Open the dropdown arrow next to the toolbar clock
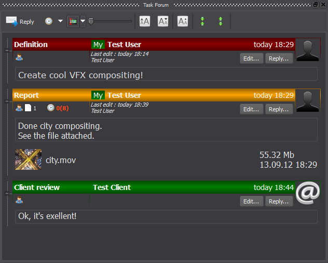Viewport: 328px width, 263px height. [x=60, y=21]
